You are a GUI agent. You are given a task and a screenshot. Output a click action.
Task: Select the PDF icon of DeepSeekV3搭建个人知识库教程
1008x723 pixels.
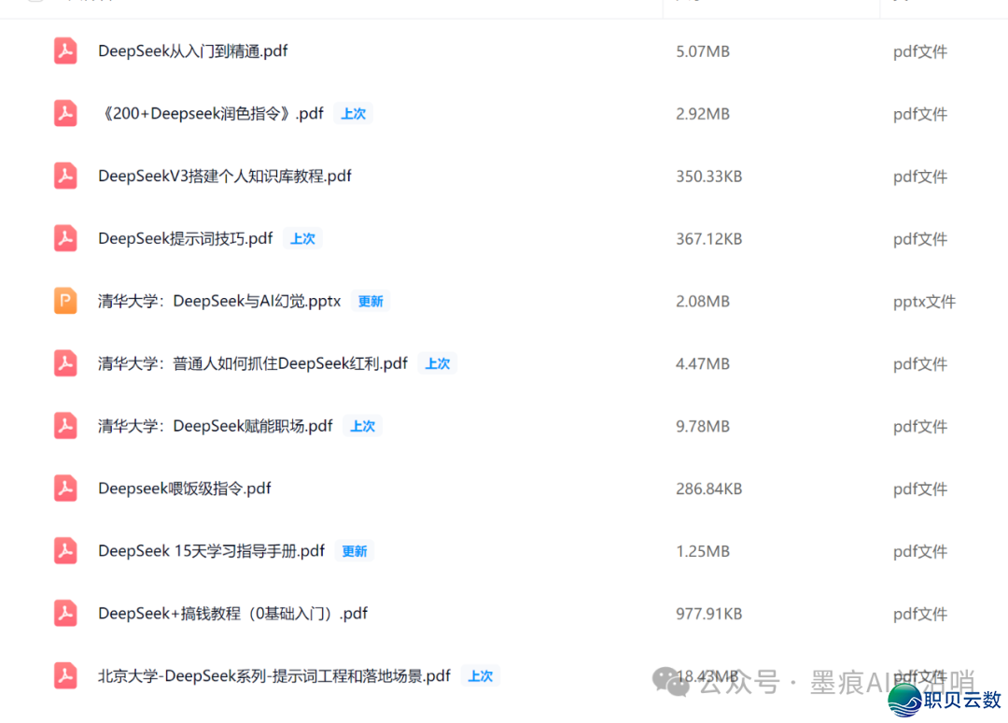coord(65,177)
